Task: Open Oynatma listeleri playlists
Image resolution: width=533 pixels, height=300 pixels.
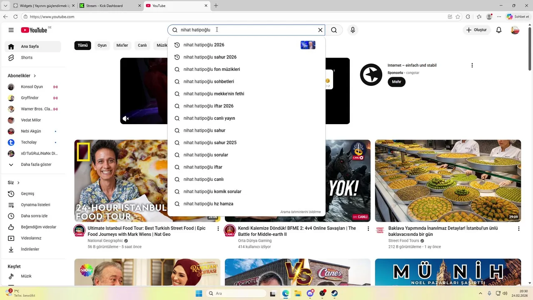Action: point(33,205)
